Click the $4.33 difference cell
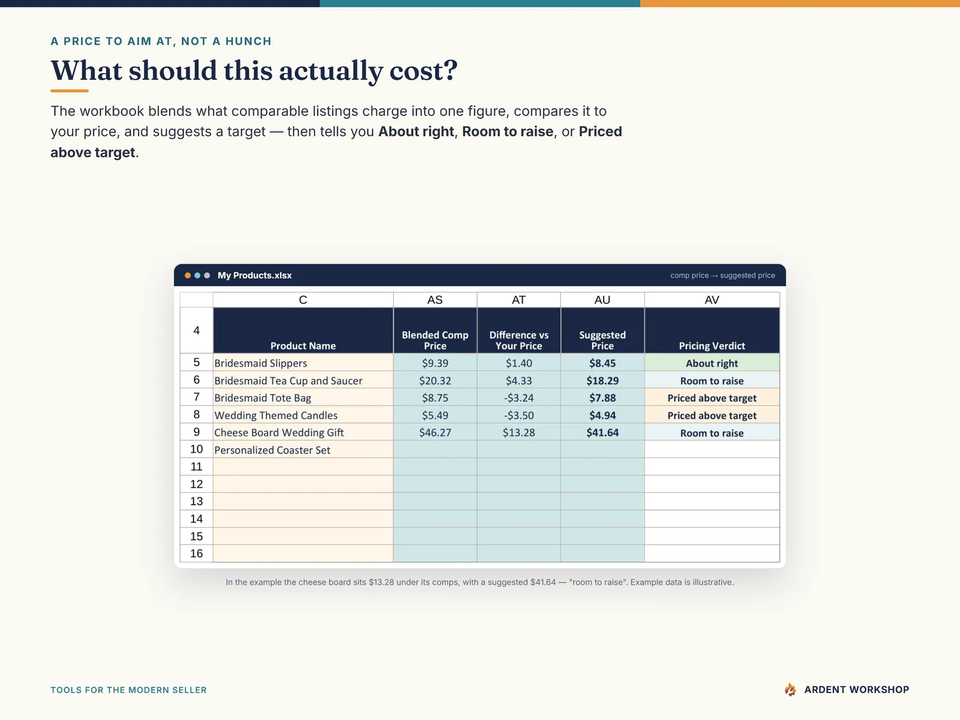 519,380
